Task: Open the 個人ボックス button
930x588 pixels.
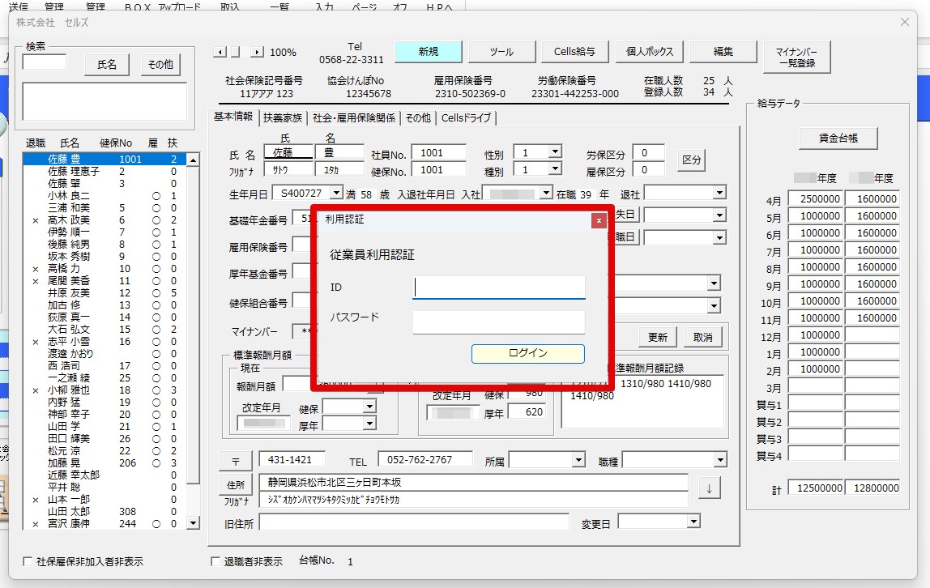Action: pyautogui.click(x=650, y=52)
